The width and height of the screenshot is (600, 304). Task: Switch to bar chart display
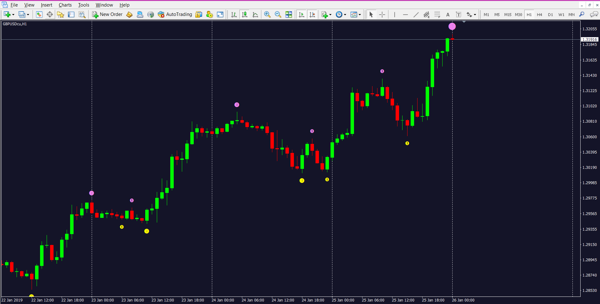click(234, 14)
